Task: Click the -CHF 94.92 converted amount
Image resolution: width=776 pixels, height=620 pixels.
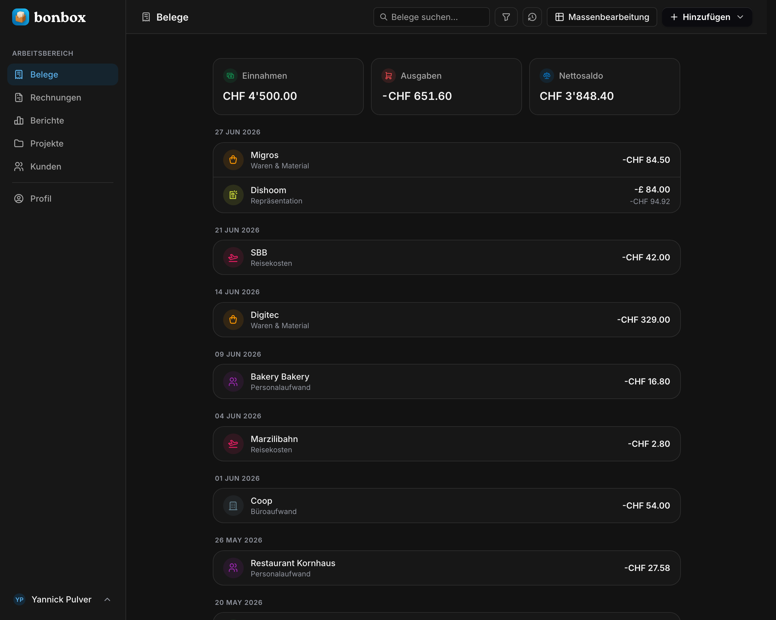Action: click(x=650, y=202)
